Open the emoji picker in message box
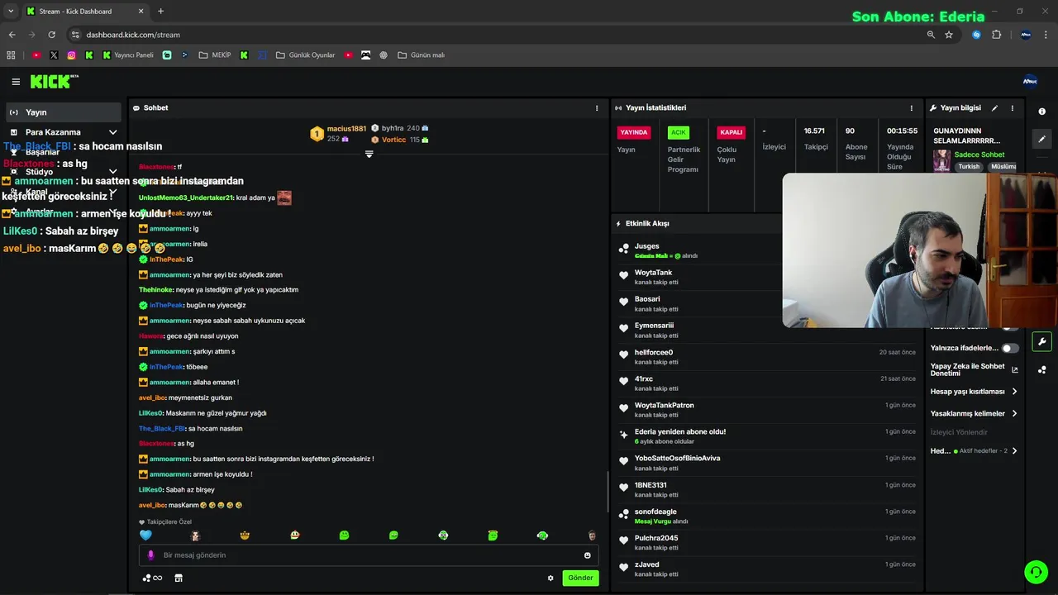Screen dimensions: 1058x595 pos(588,555)
